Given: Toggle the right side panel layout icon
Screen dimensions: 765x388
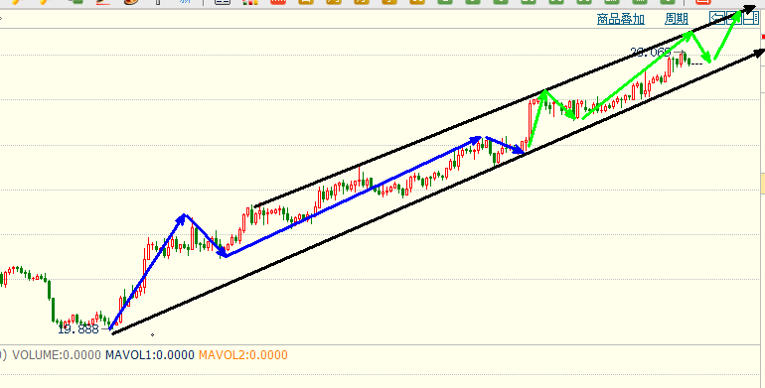Looking at the screenshot, I should point(751,19).
